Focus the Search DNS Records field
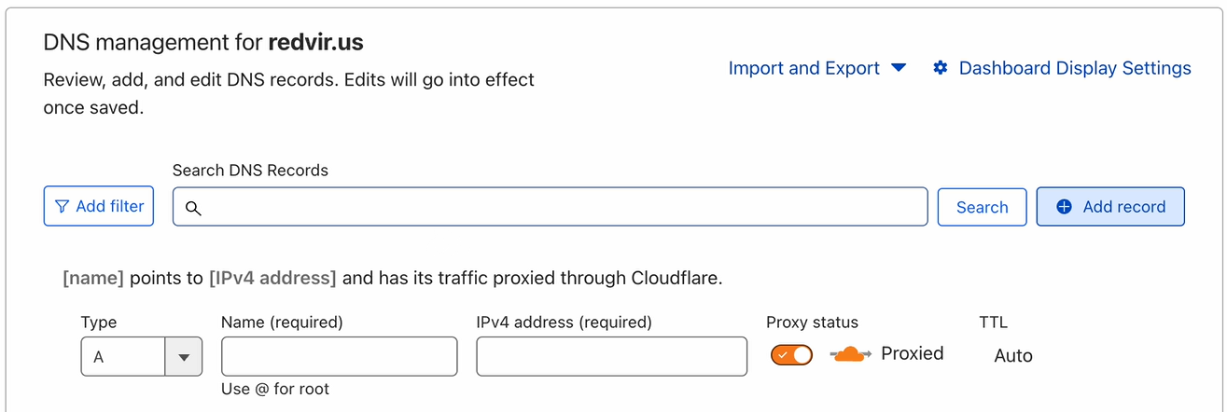Viewport: 1227px width, 412px height. [x=560, y=207]
